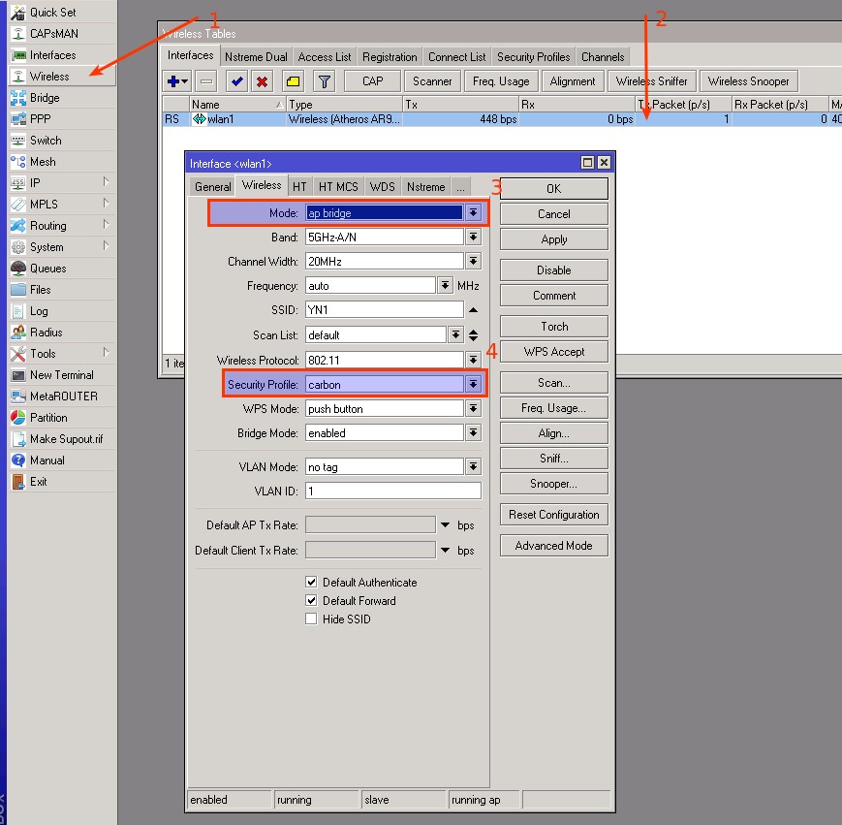Enable the Hide SSID checkbox
Screen dimensions: 842x825
click(x=311, y=619)
